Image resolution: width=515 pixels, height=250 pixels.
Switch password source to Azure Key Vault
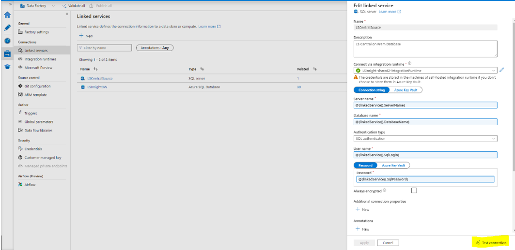click(393, 165)
